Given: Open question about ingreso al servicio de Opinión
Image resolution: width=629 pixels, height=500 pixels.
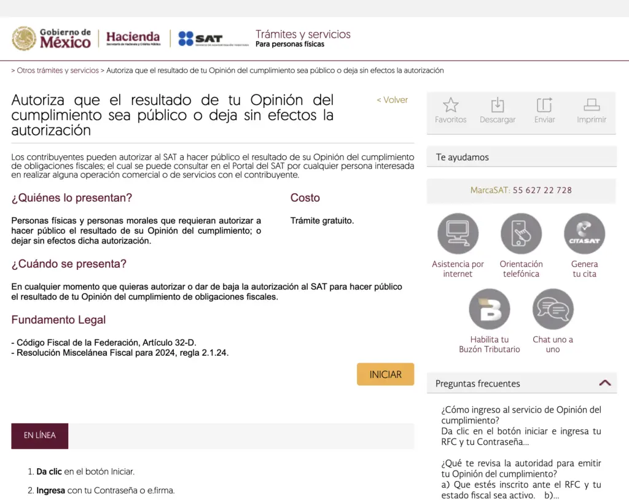Looking at the screenshot, I should click(x=521, y=415).
